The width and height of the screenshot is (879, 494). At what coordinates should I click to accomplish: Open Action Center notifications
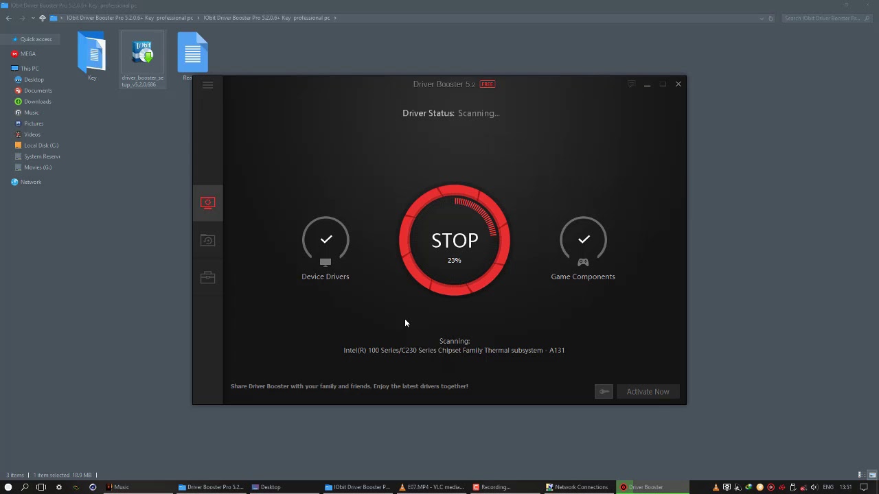coord(865,487)
